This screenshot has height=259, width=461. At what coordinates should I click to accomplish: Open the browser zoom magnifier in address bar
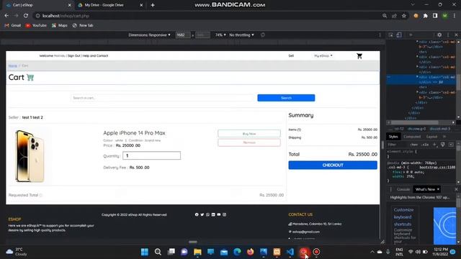(385, 16)
